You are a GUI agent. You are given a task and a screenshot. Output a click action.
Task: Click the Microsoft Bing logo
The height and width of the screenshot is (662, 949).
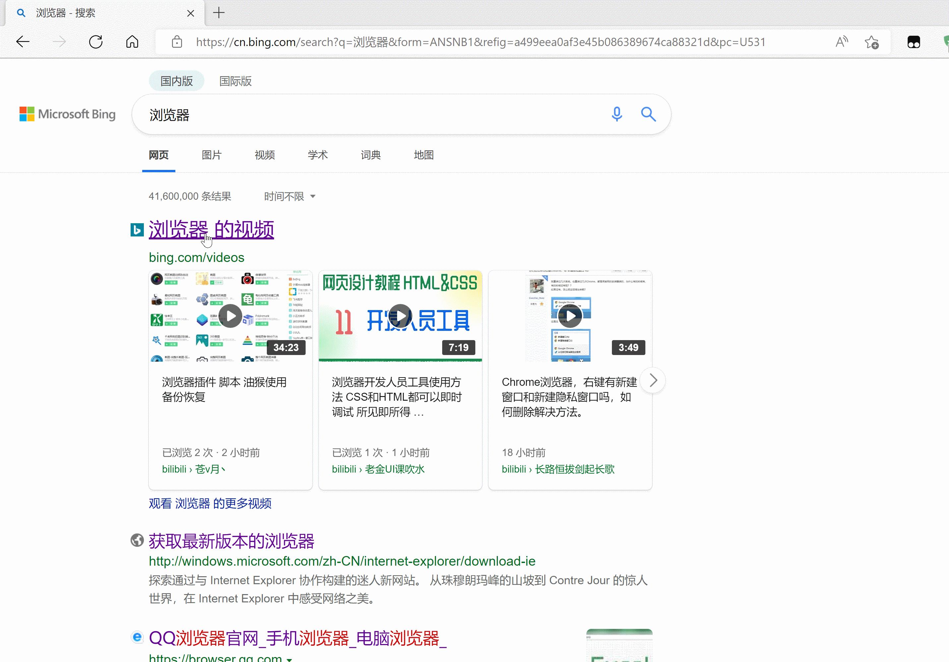[67, 114]
